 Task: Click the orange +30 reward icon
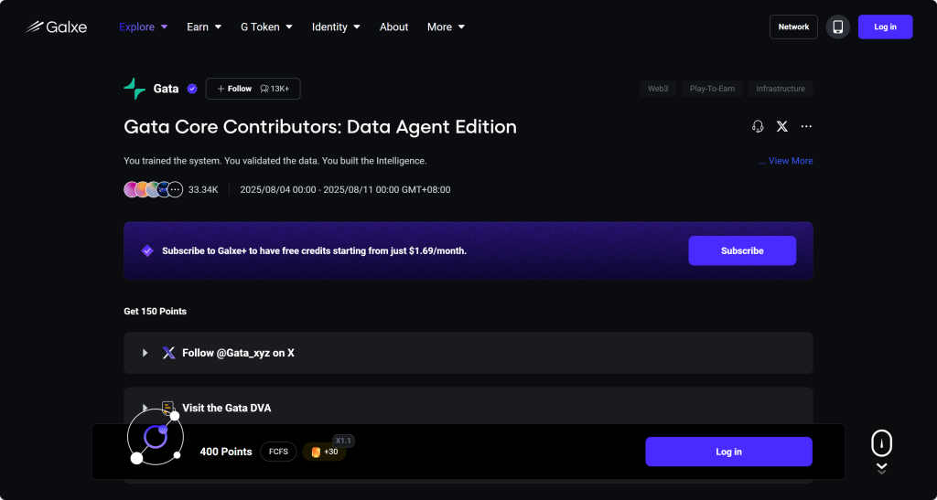click(x=316, y=452)
